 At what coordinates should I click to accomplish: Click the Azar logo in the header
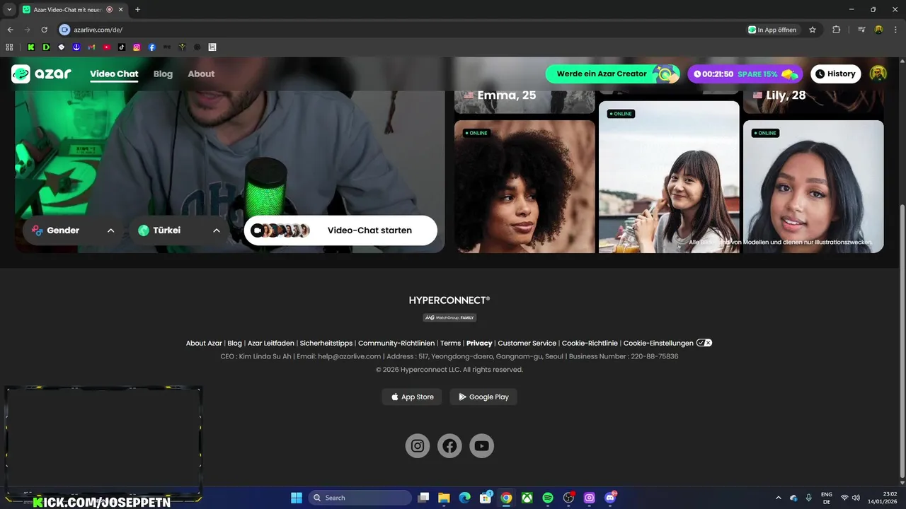click(41, 74)
